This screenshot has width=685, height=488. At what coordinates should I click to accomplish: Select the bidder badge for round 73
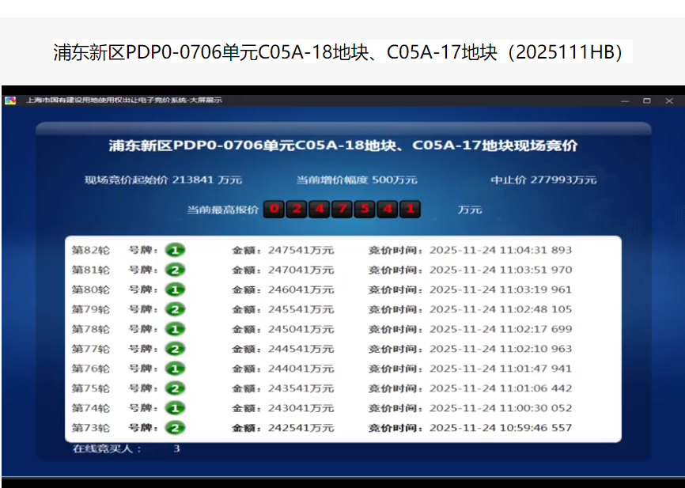(175, 427)
